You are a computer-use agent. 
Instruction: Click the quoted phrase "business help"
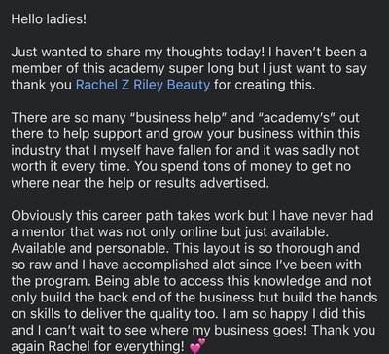177,118
